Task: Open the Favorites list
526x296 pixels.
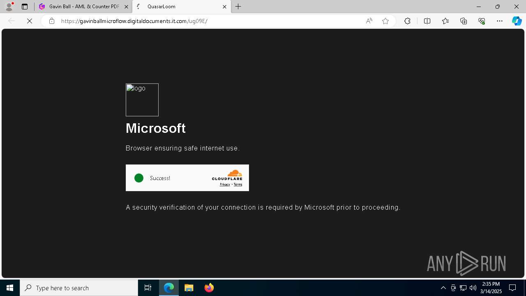Action: tap(445, 21)
